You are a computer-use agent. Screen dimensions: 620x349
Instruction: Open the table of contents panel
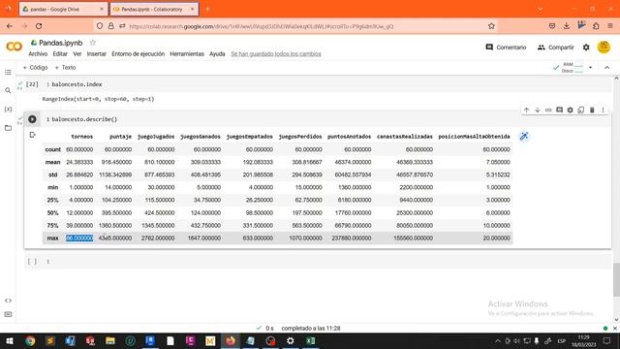coord(8,72)
